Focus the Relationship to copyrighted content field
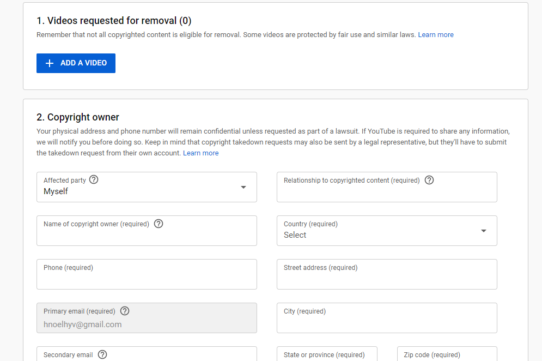Viewport: 542px width, 361px height. click(x=387, y=192)
